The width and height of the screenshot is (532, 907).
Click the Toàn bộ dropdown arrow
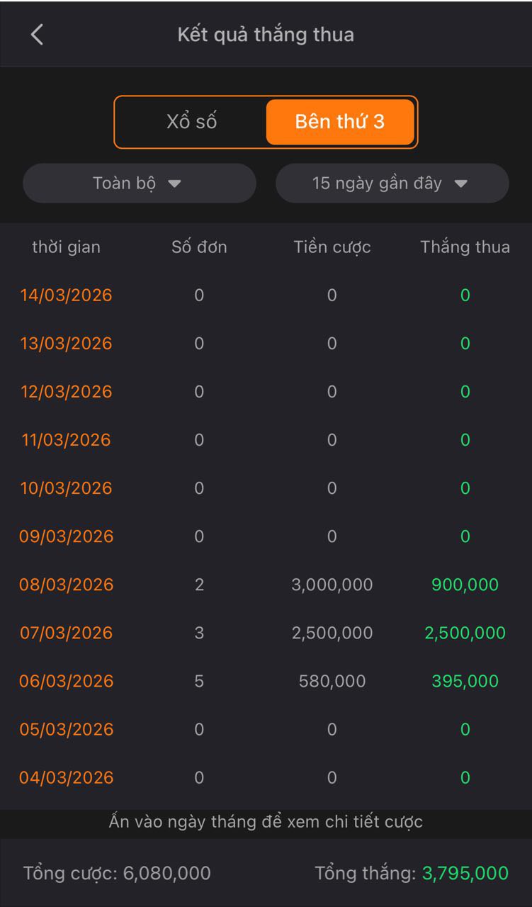[175, 184]
